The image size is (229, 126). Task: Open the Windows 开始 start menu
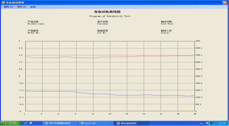[x=11, y=123]
